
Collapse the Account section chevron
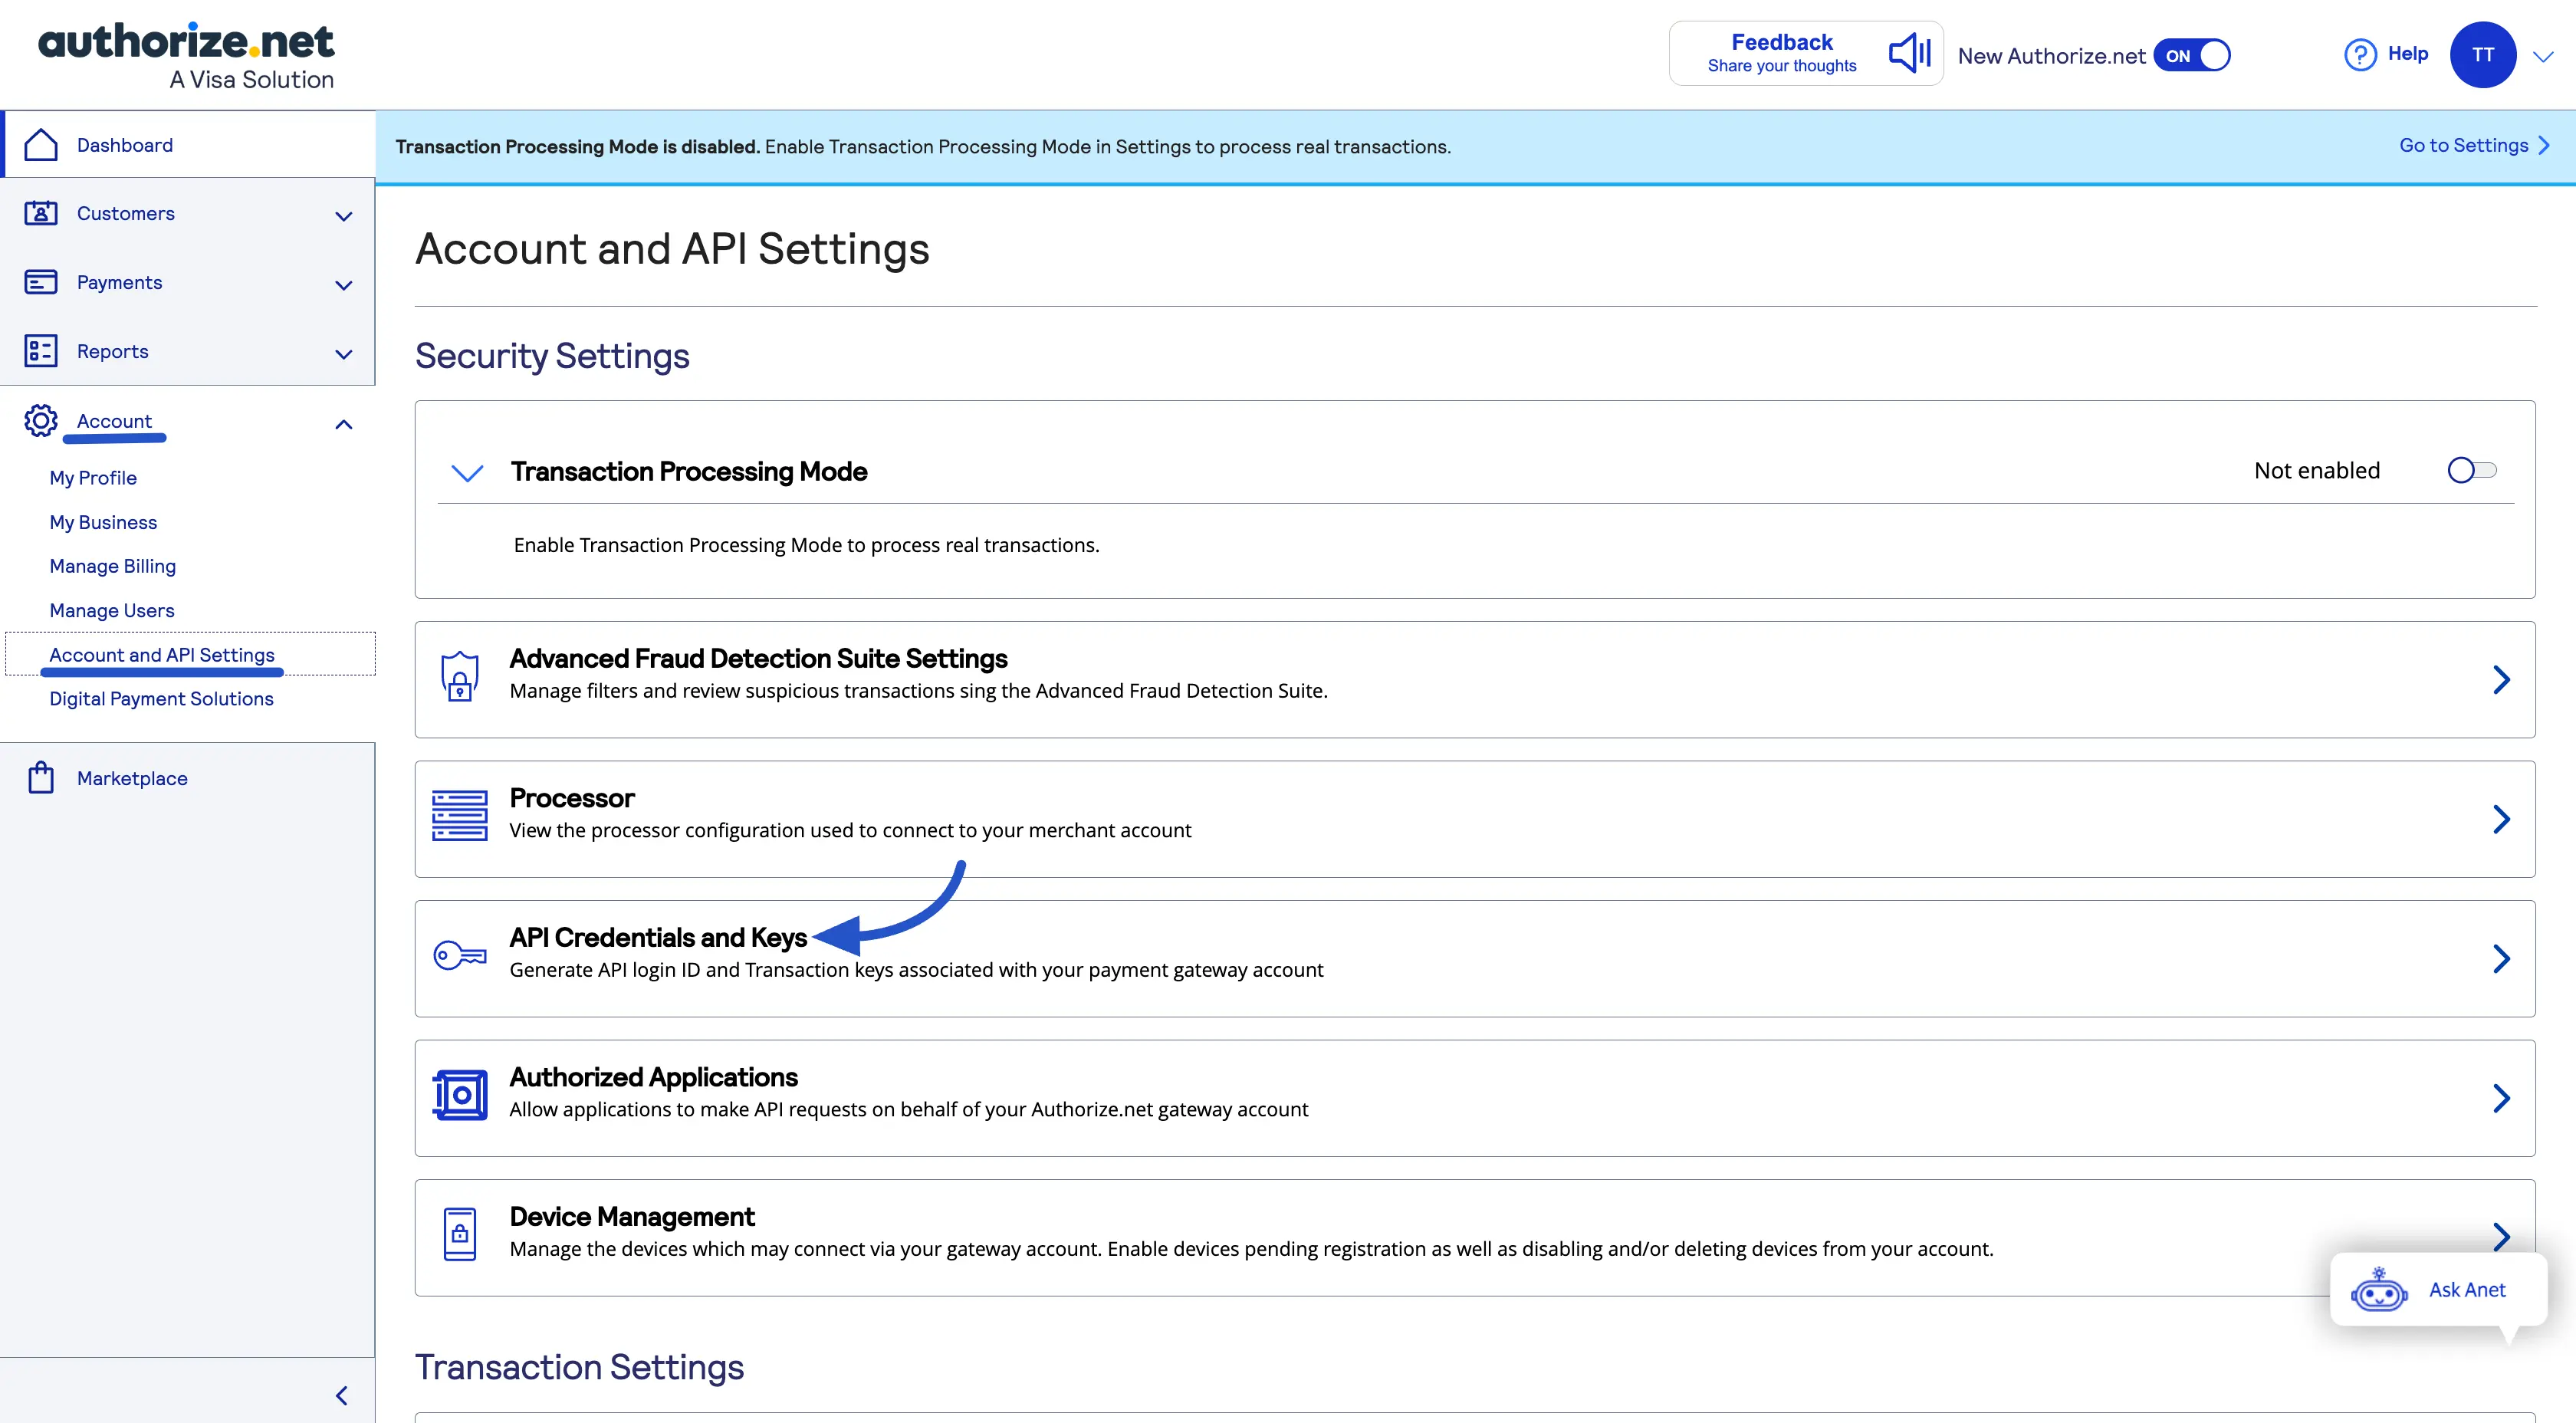[x=343, y=424]
